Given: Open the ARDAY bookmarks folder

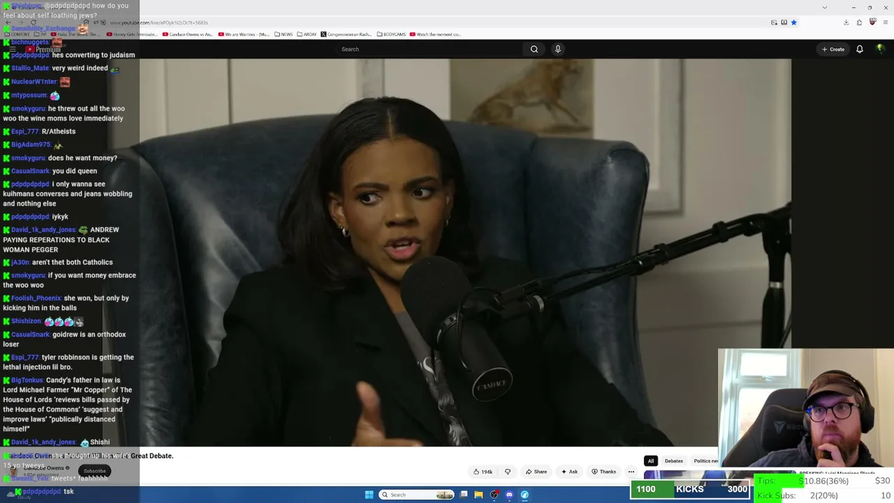Looking at the screenshot, I should click(x=305, y=34).
